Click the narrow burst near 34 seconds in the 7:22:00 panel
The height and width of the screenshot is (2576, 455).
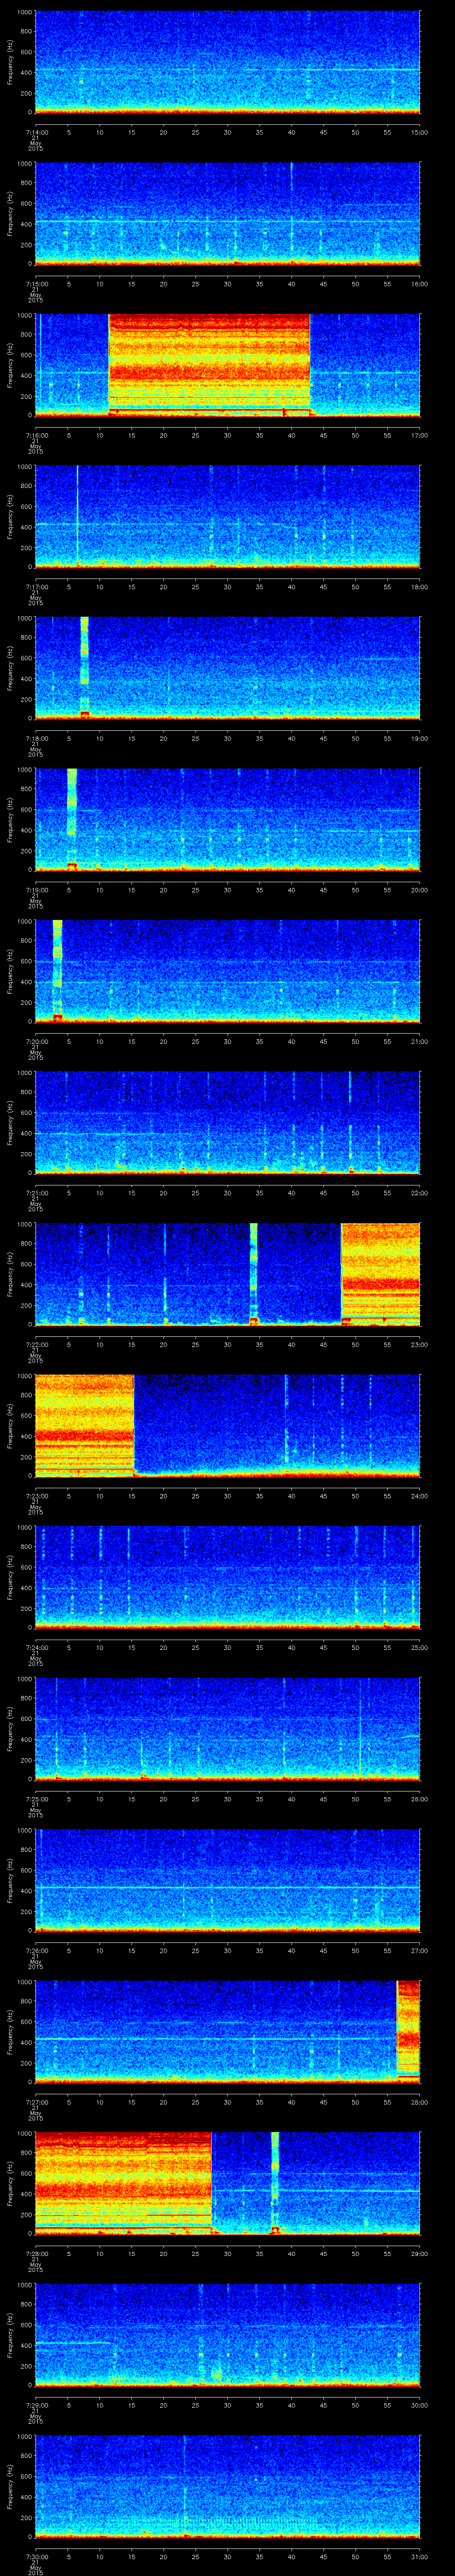pyautogui.click(x=253, y=1273)
